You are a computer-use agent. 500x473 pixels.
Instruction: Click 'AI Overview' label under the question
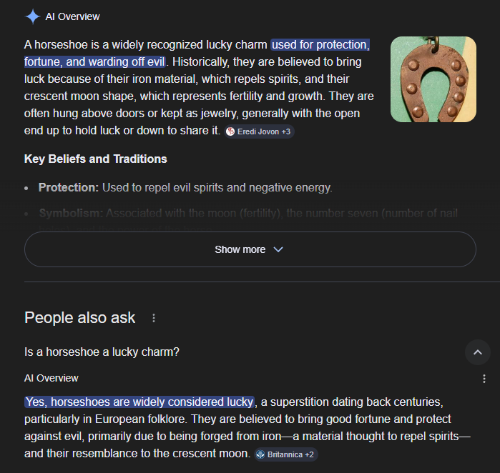[52, 378]
